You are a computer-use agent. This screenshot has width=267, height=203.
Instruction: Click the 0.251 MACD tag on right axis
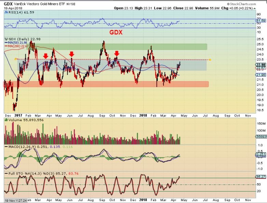pyautogui.click(x=261, y=154)
